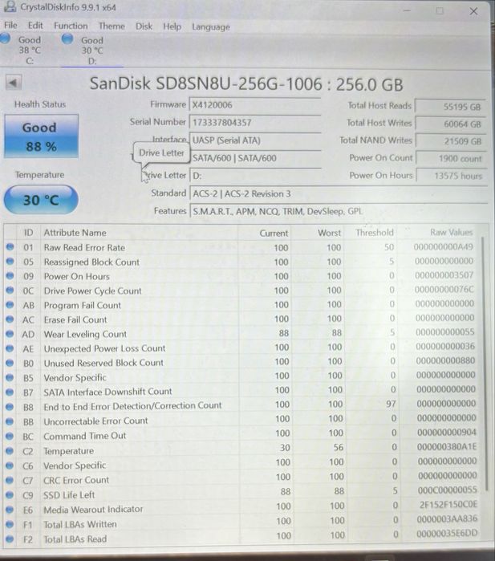
Task: Select the Command Time Out attribute name
Action: point(85,436)
